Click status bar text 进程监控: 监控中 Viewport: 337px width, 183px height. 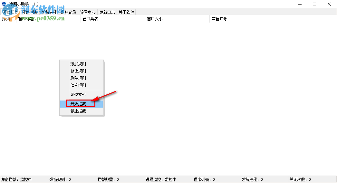click(161, 179)
